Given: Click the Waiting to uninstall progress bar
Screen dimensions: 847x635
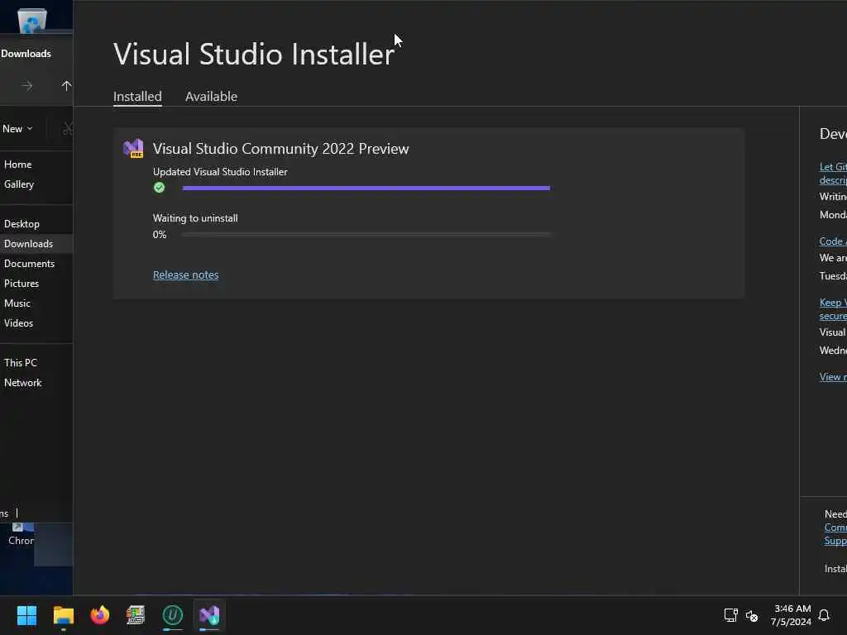Looking at the screenshot, I should pyautogui.click(x=366, y=234).
